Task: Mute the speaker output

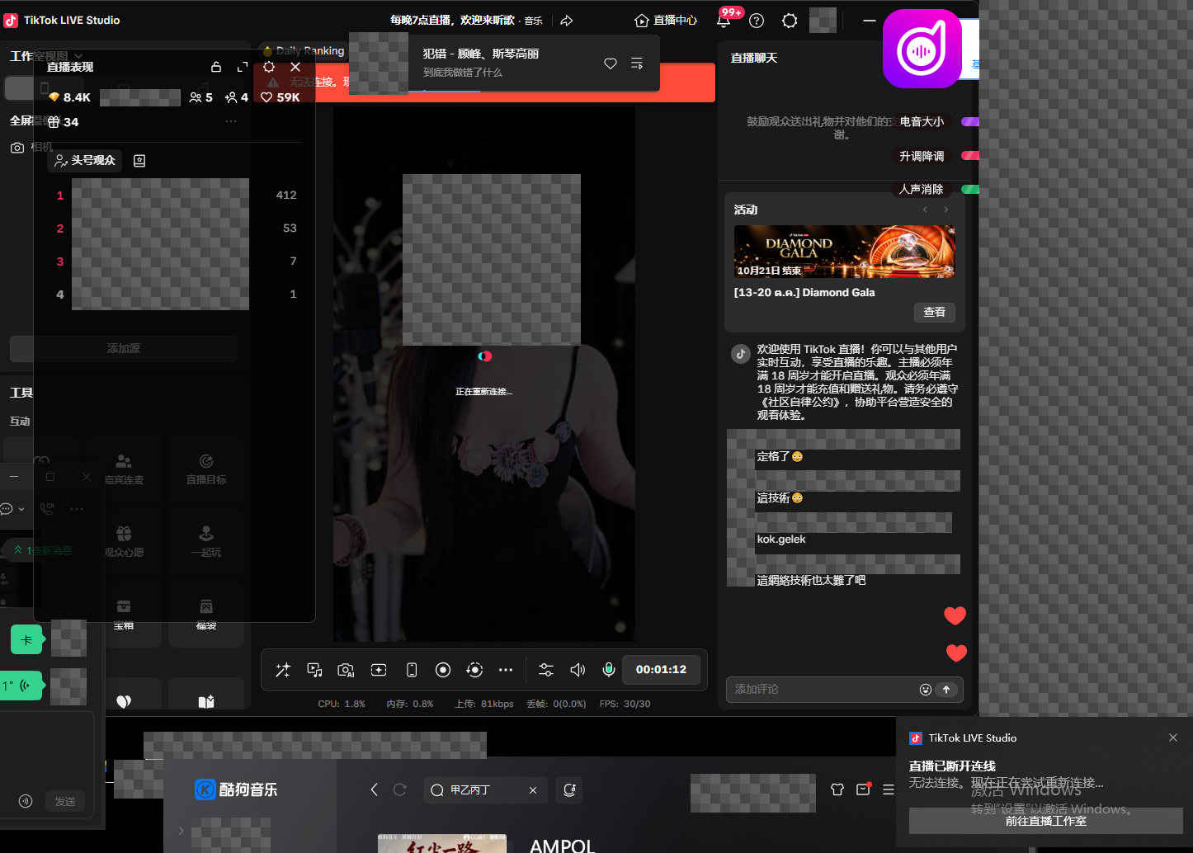Action: tap(578, 670)
